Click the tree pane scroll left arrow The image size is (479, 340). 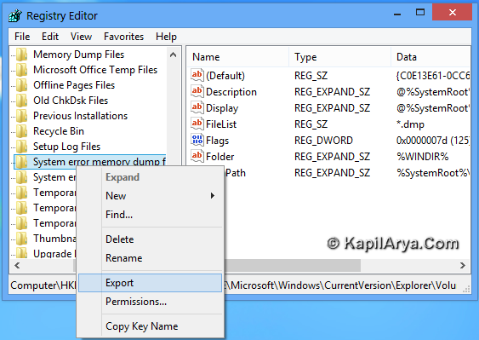click(x=17, y=265)
